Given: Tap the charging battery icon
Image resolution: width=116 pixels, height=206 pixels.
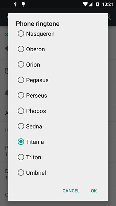Looking at the screenshot, I should point(97,4).
